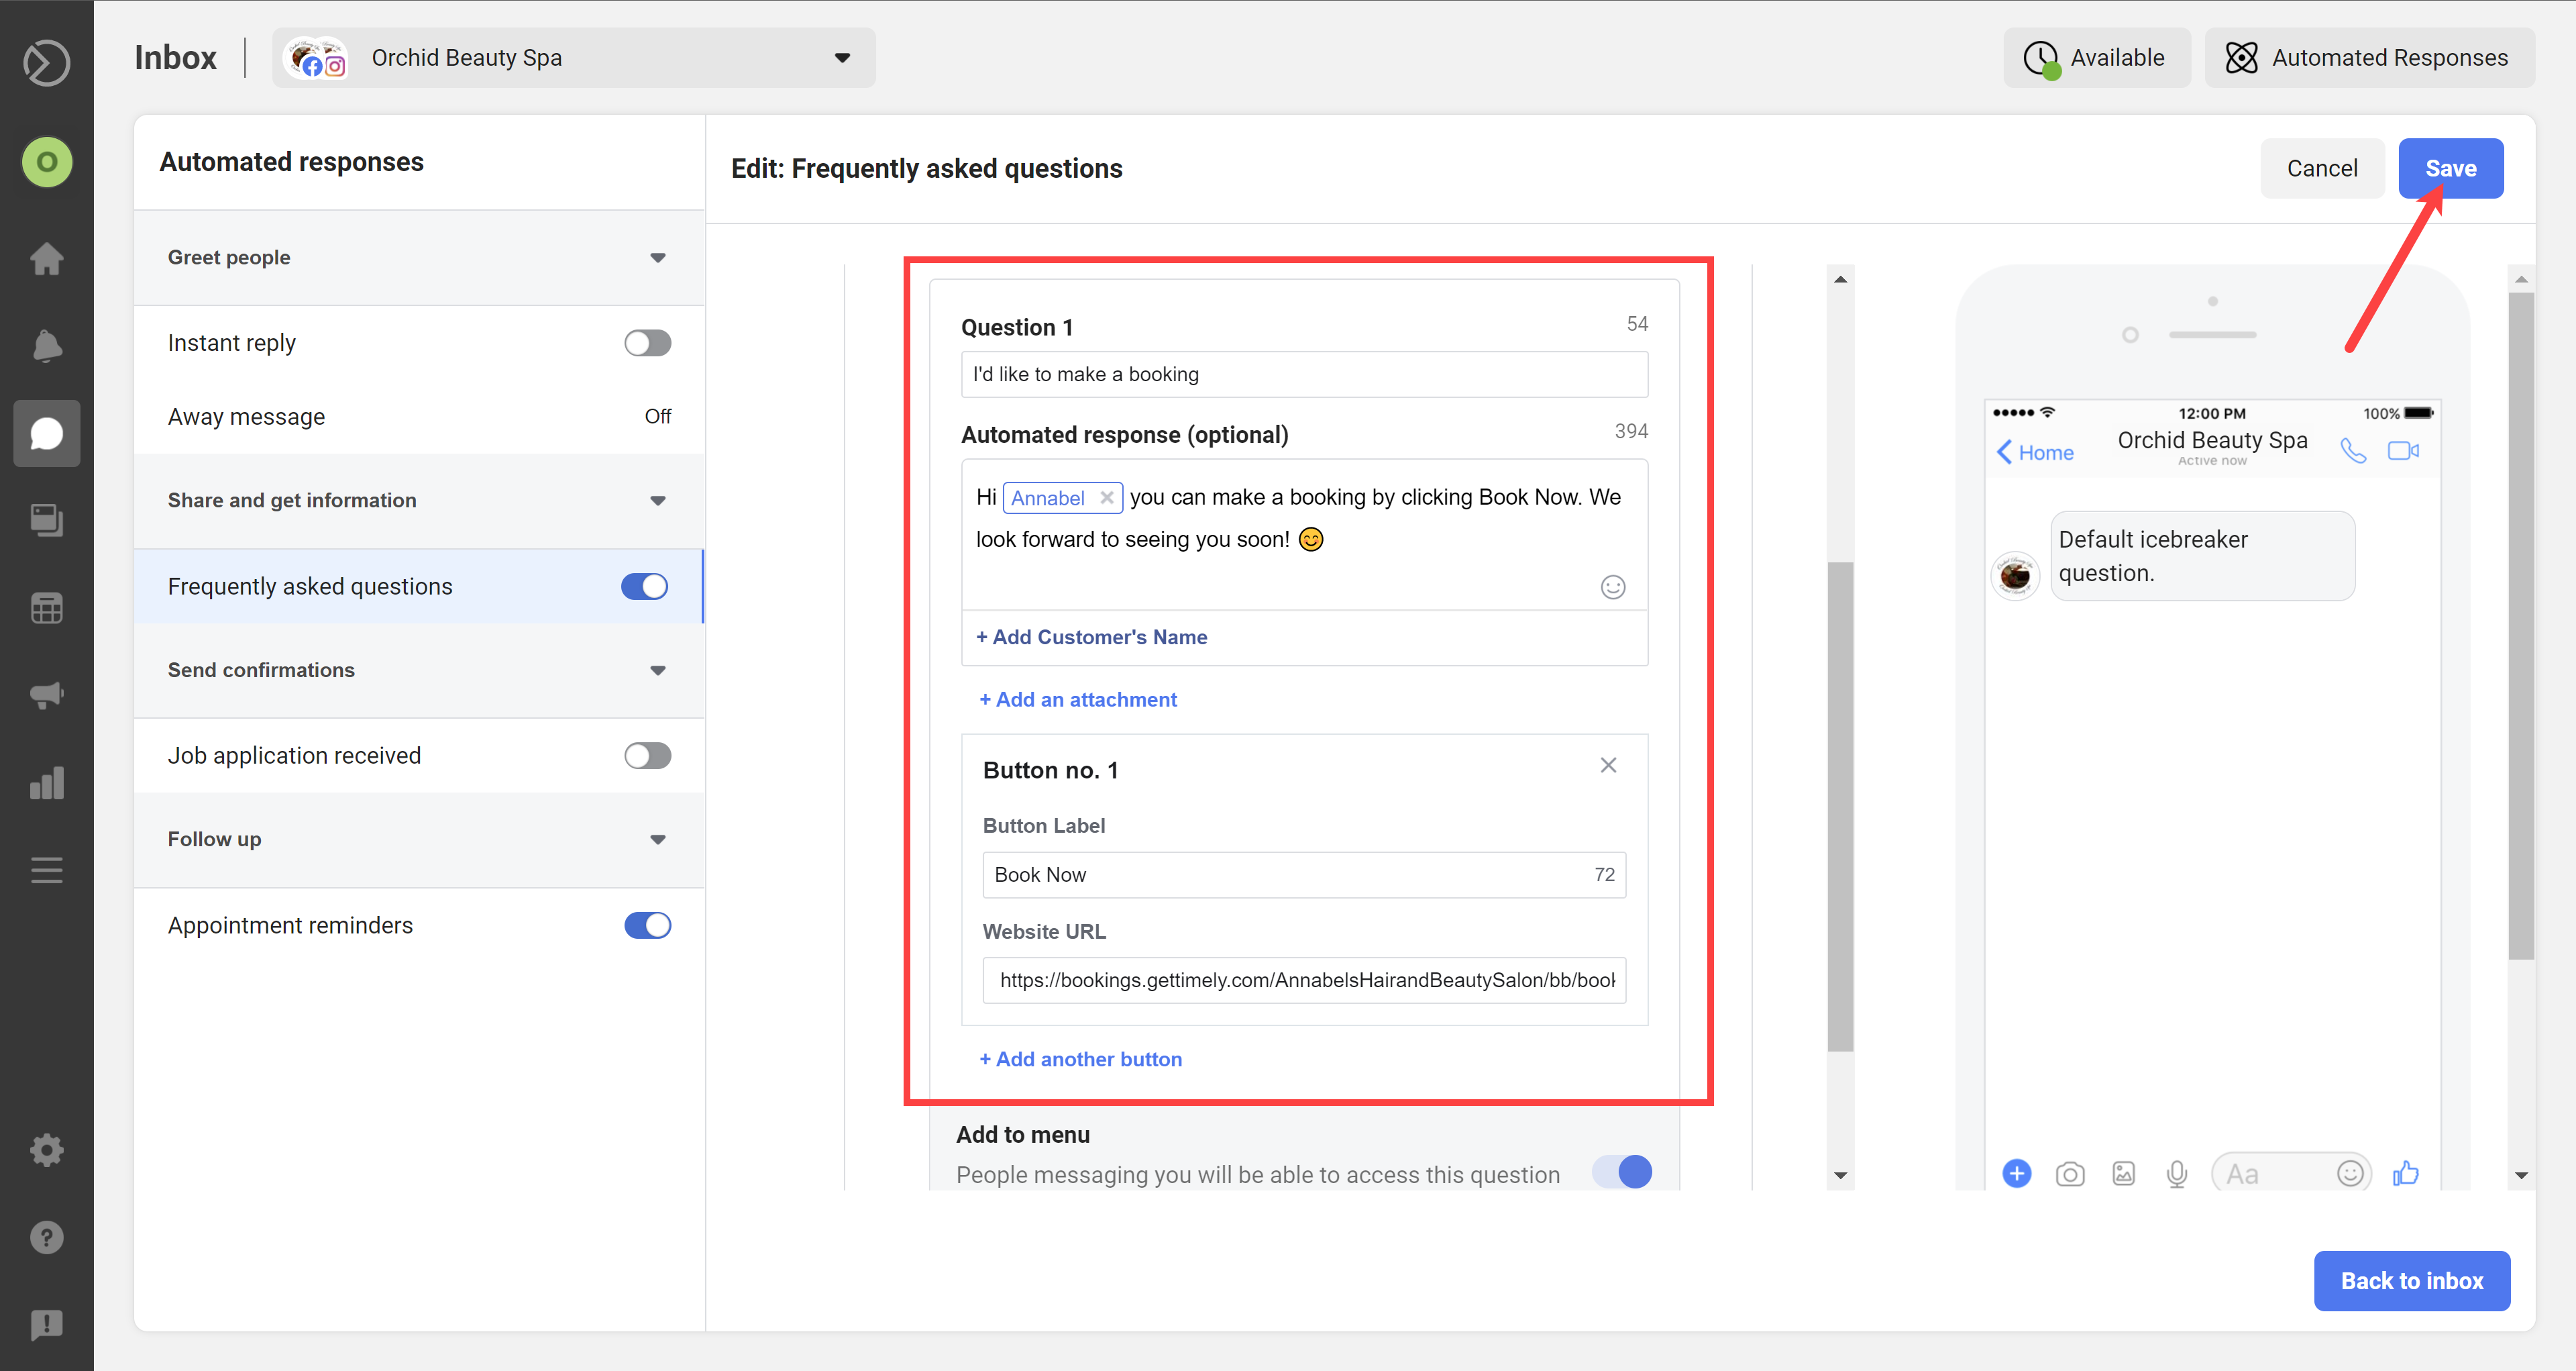
Task: Open Posts and stories sidebar icon
Action: pos(46,520)
